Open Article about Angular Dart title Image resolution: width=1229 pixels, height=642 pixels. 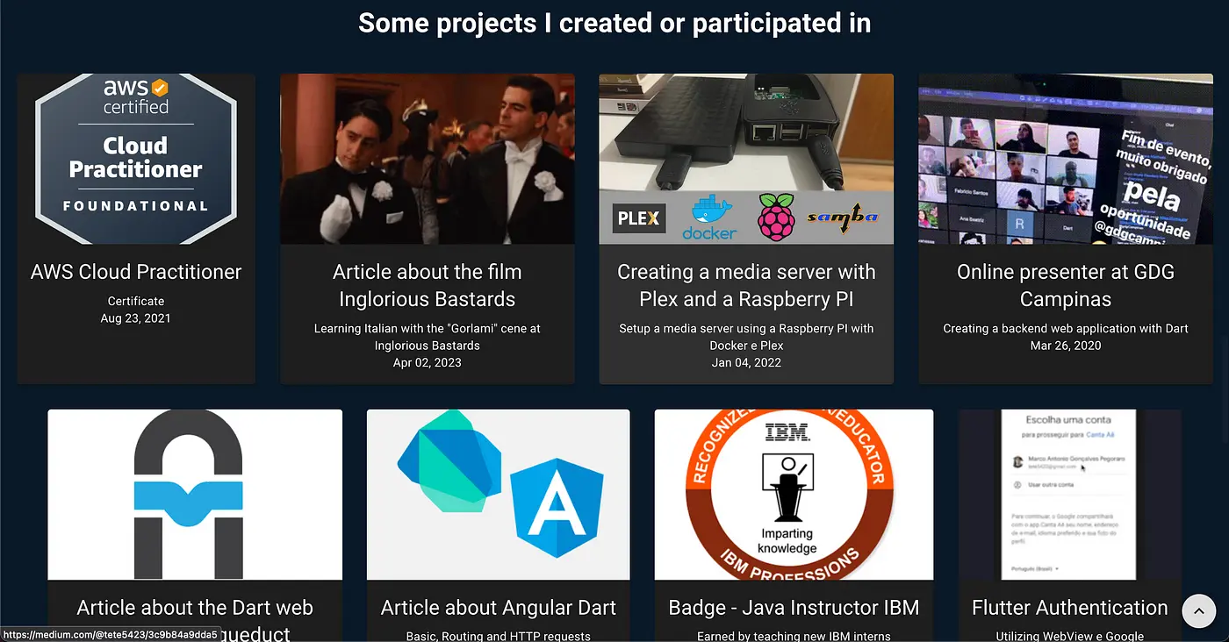(499, 608)
